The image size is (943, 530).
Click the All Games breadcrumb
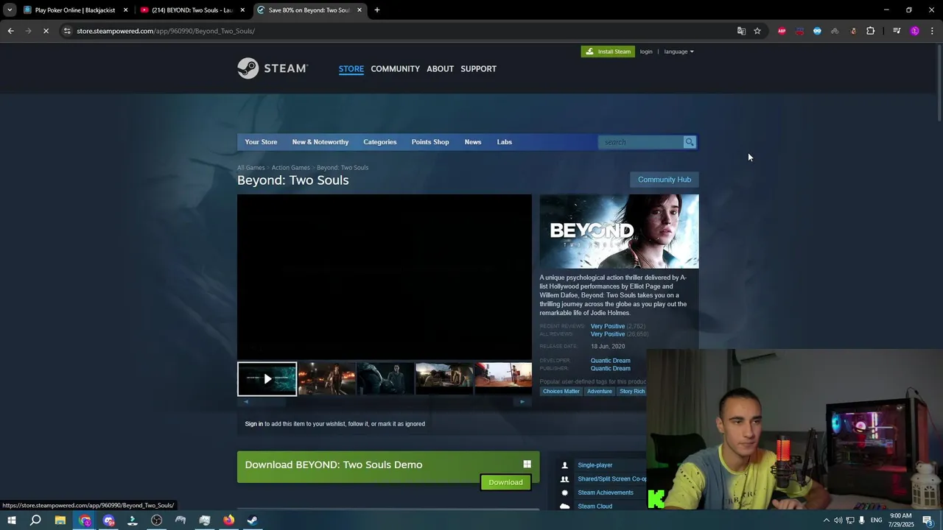[250, 168]
